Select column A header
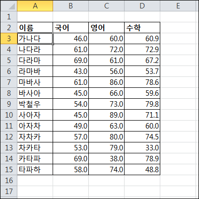The width and height of the screenshot is (199, 199). click(35, 6)
